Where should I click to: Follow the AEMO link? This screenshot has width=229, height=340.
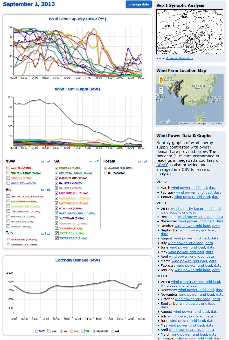pos(162,165)
